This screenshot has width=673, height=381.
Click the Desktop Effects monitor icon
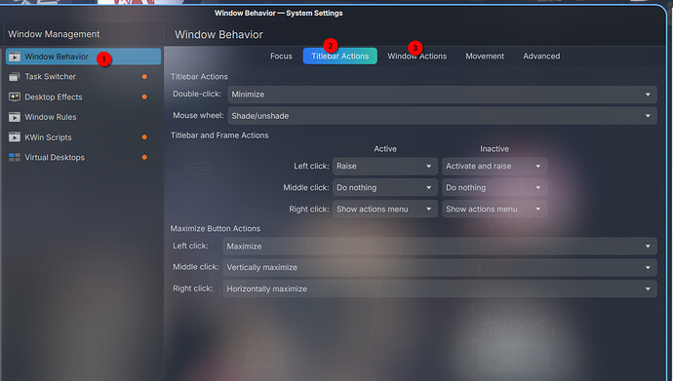point(15,96)
